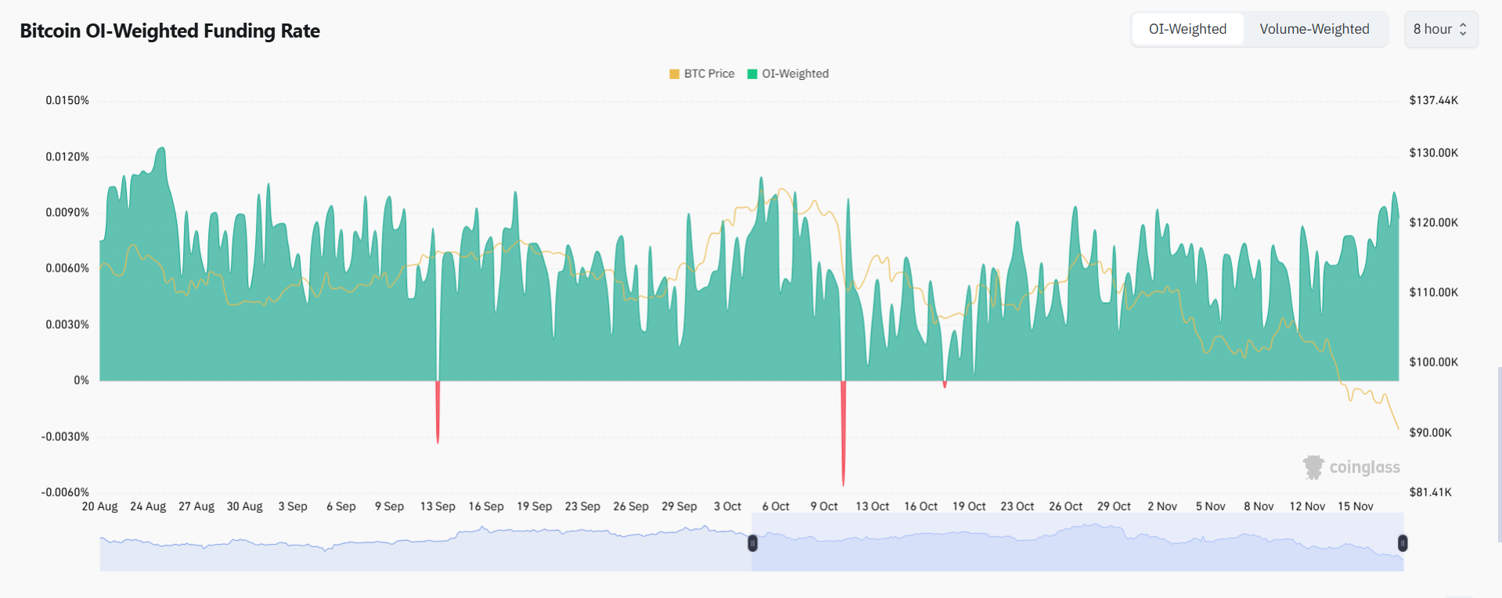
Task: Click the highest green peak near 24 Aug
Action: [x=162, y=149]
